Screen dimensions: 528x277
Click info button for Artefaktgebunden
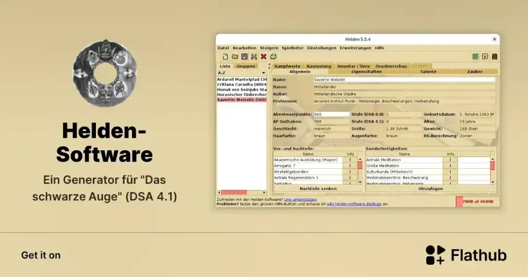click(x=350, y=171)
